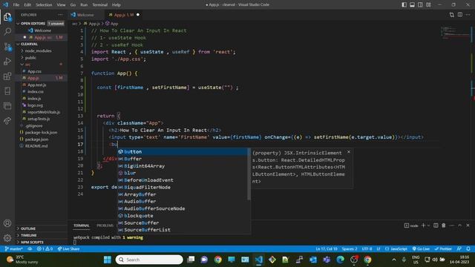Click Live Share in the status bar
475x267 pixels.
(69, 249)
